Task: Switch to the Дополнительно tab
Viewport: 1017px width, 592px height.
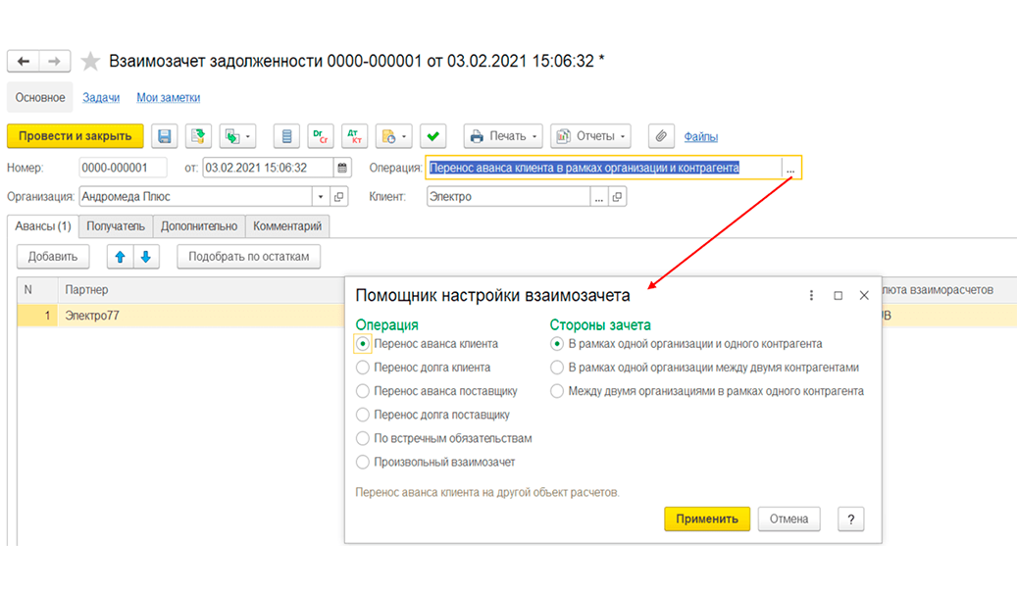Action: coord(199,226)
